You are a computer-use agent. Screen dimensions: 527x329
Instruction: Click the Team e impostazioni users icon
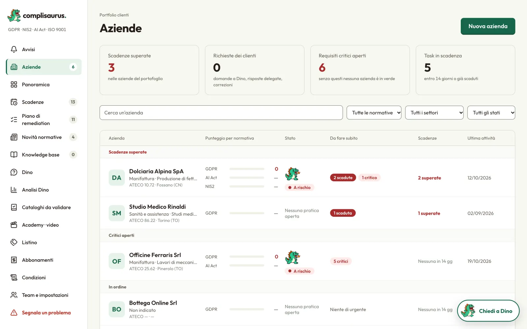(14, 295)
